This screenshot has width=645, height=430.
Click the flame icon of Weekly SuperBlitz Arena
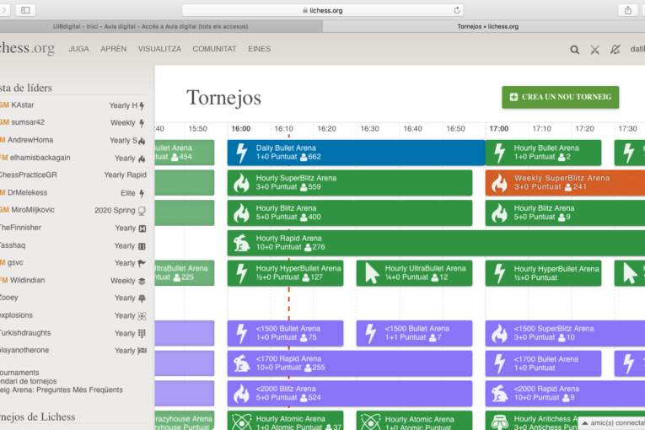[499, 183]
